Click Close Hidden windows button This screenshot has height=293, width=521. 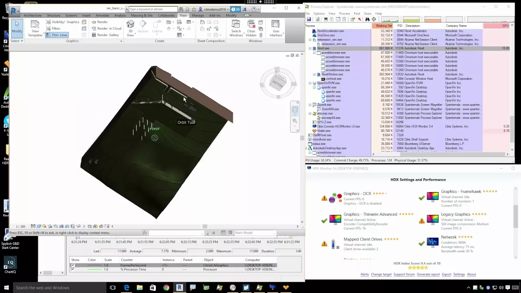coord(251,28)
